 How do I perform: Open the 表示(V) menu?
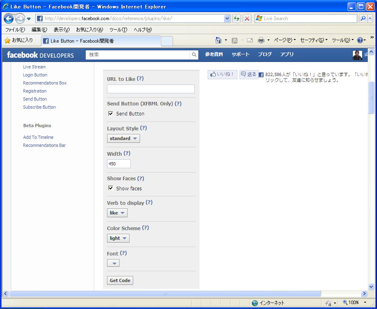(x=62, y=30)
